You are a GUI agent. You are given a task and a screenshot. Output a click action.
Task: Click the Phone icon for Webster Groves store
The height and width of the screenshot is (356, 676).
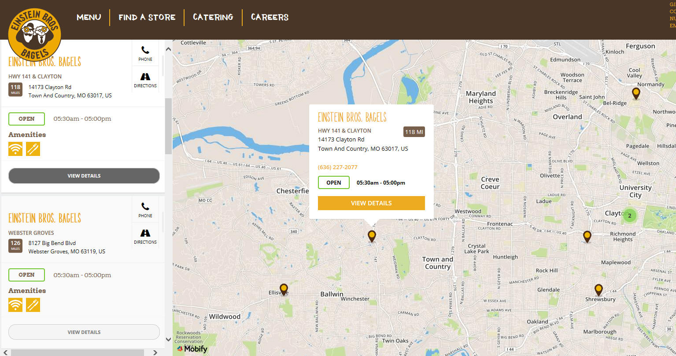145,209
